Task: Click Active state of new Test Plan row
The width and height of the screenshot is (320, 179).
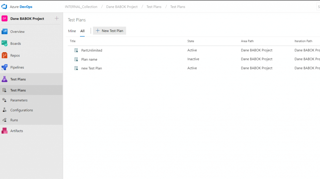Action: [192, 68]
